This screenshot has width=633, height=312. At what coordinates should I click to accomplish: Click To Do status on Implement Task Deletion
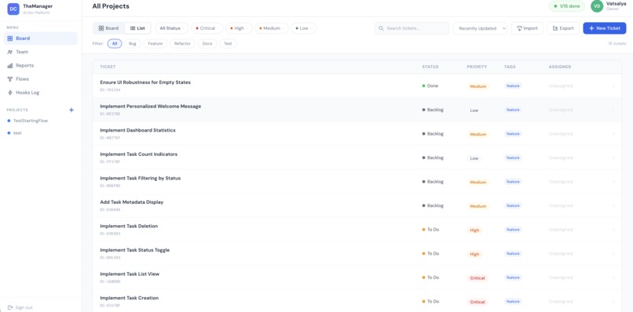point(430,230)
